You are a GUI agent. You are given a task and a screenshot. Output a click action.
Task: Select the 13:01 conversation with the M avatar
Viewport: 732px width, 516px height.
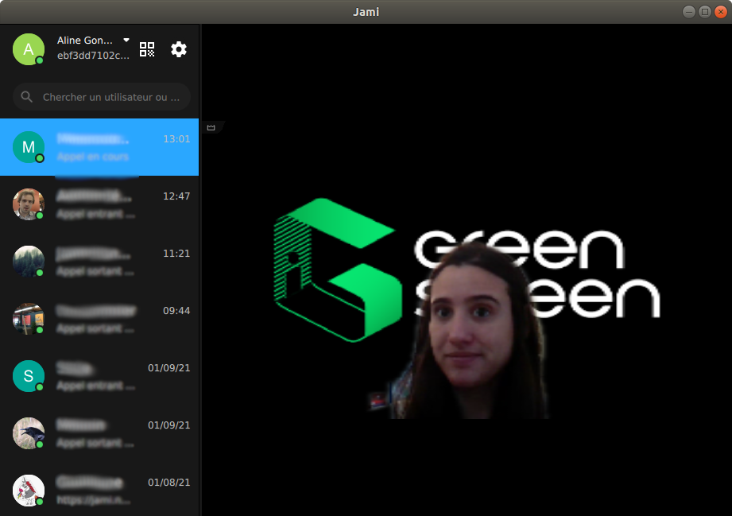[99, 147]
